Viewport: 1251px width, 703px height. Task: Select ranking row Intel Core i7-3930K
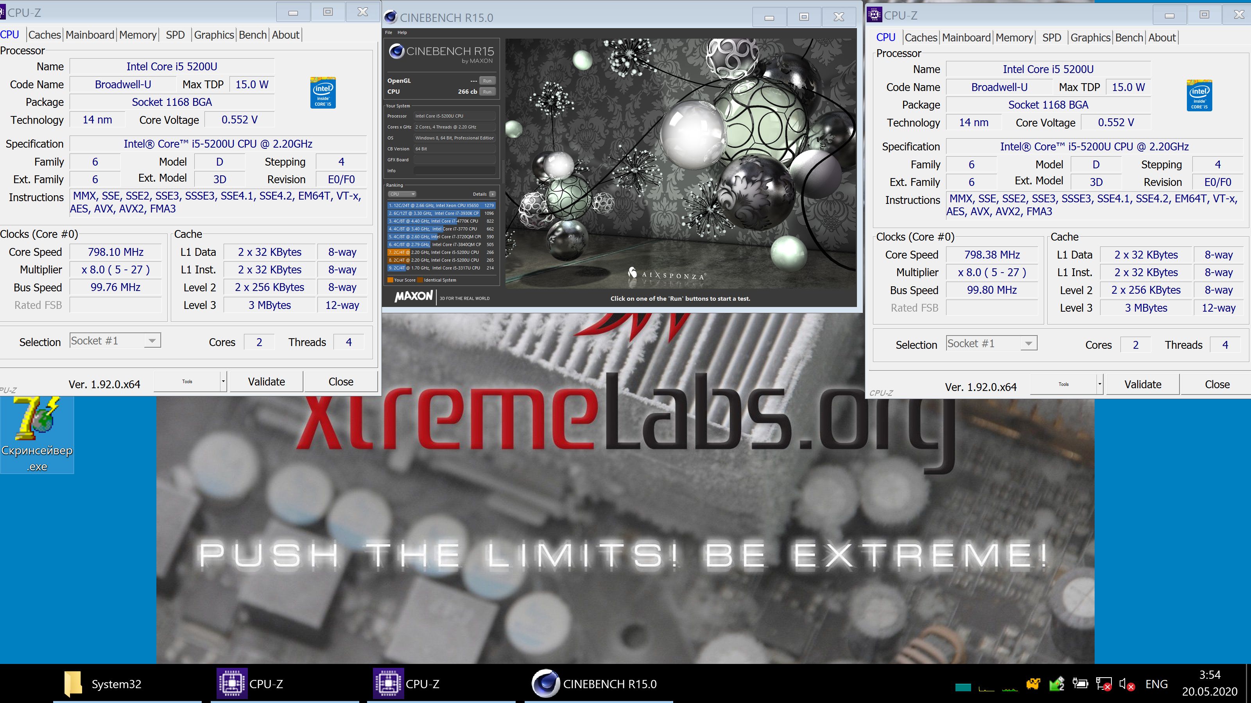(441, 213)
